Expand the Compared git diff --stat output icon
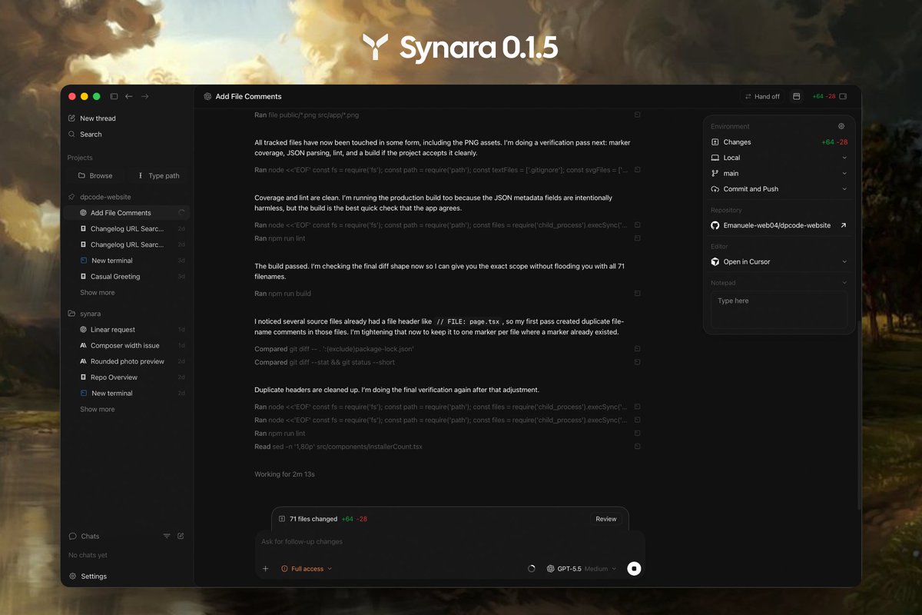The image size is (922, 615). (x=637, y=362)
